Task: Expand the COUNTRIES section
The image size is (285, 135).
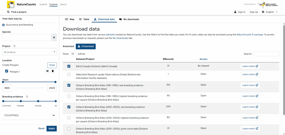Action: (x=30, y=116)
